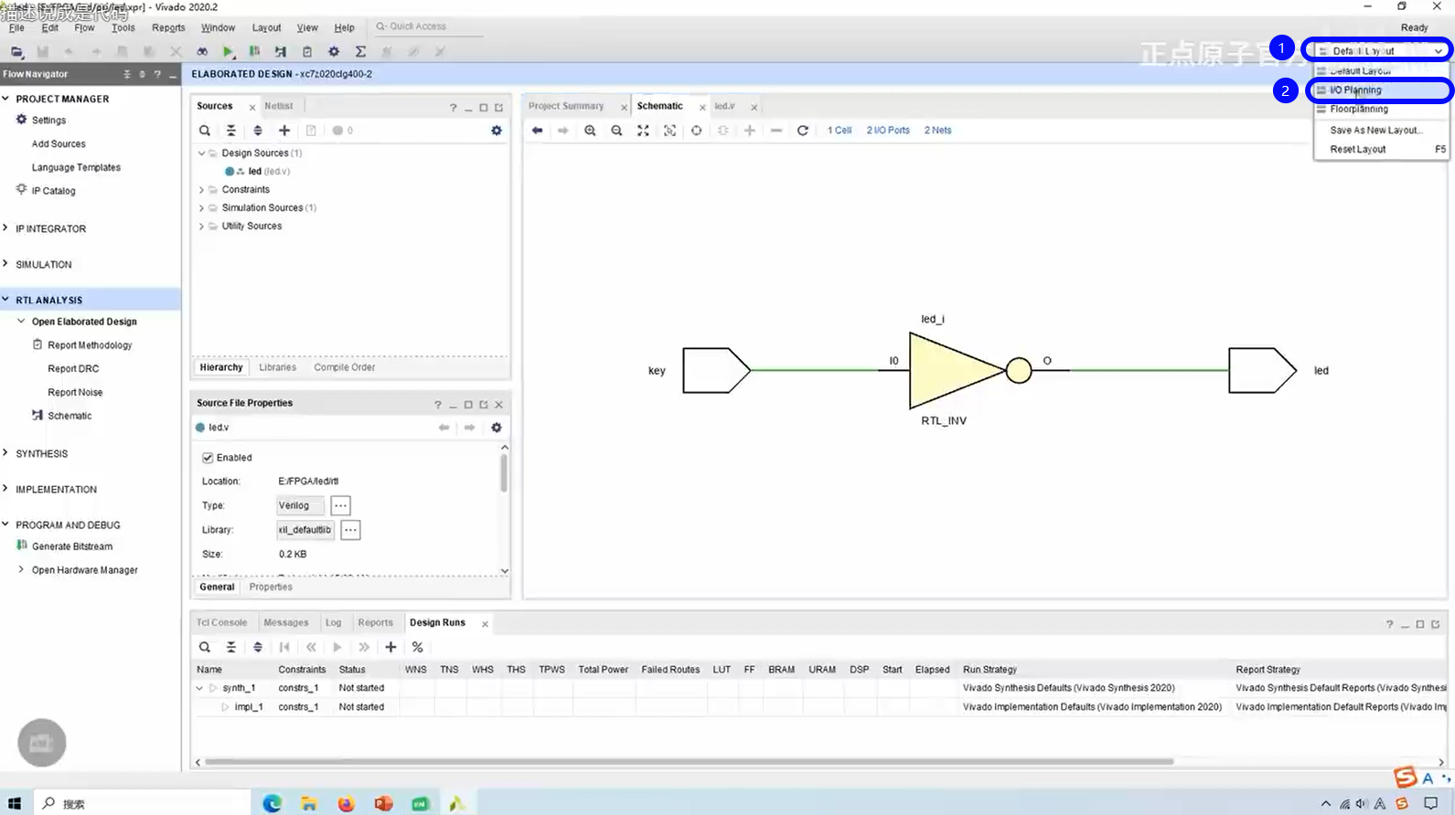
Task: Open the Reports menu
Action: pyautogui.click(x=168, y=27)
